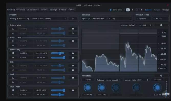Image resolution: width=171 pixels, height=101 pixels.
Task: Toggle True Peak attack unlinked icon
Action: (x=13, y=95)
